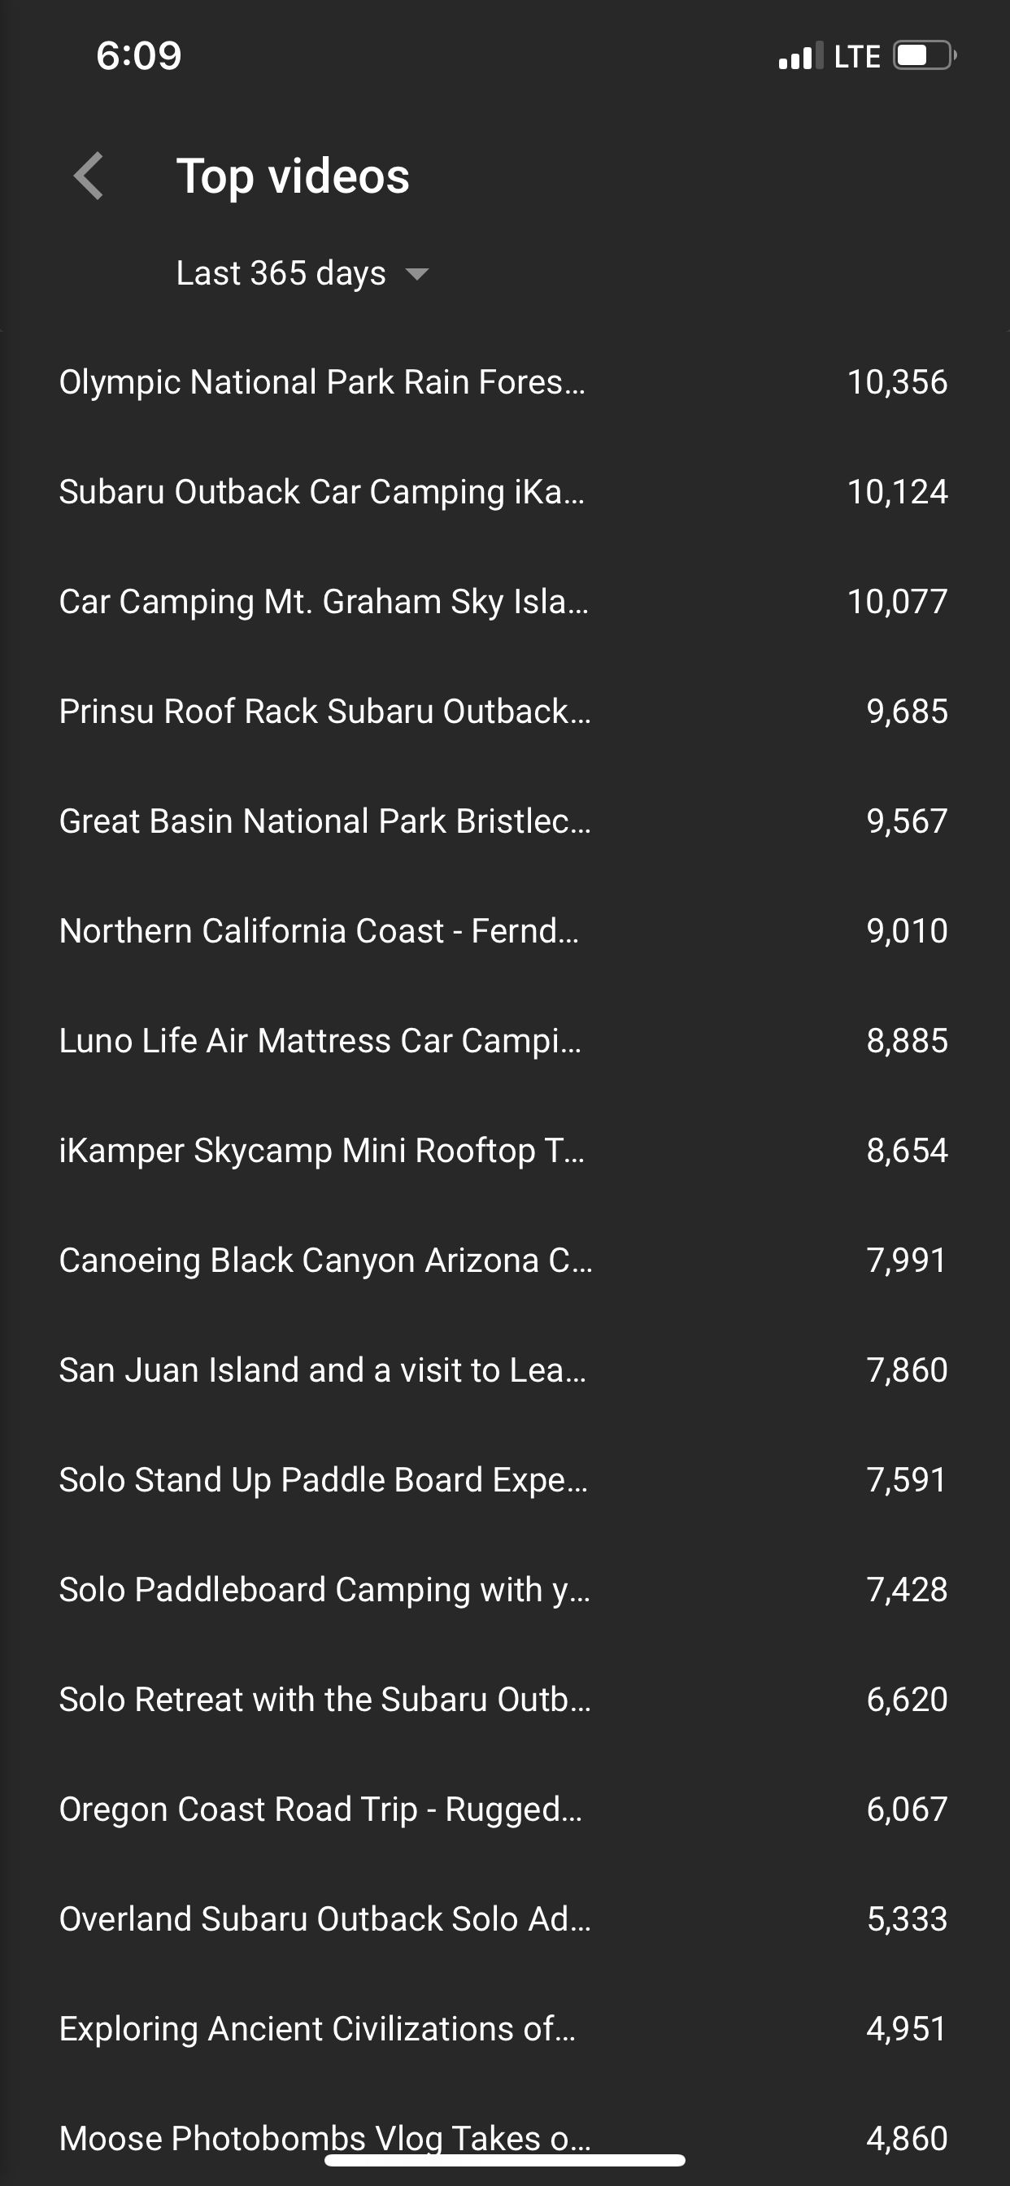Open Oregon Coast Road Trip video
1010x2186 pixels.
321,1809
